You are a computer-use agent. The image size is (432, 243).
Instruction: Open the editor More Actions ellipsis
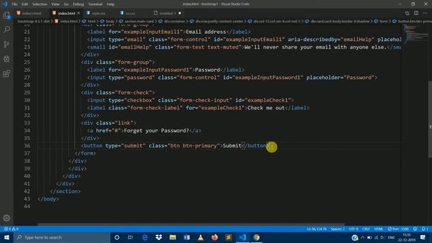(425, 13)
